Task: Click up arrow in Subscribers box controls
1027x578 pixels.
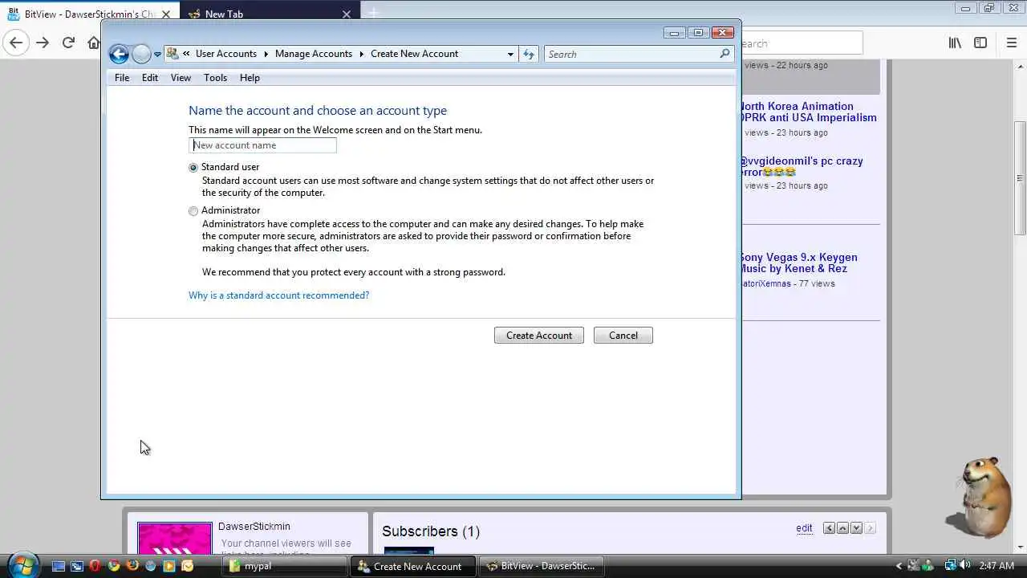Action: click(843, 528)
